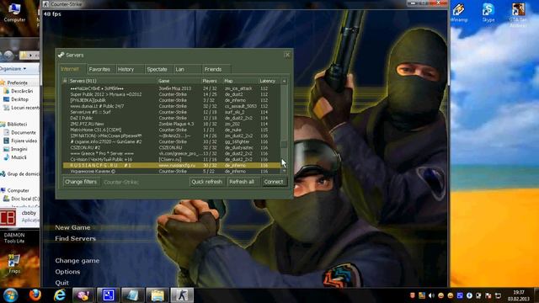Select Disc local (C:) in Explorer
Image resolution: width=539 pixels, height=303 pixels.
click(x=21, y=199)
